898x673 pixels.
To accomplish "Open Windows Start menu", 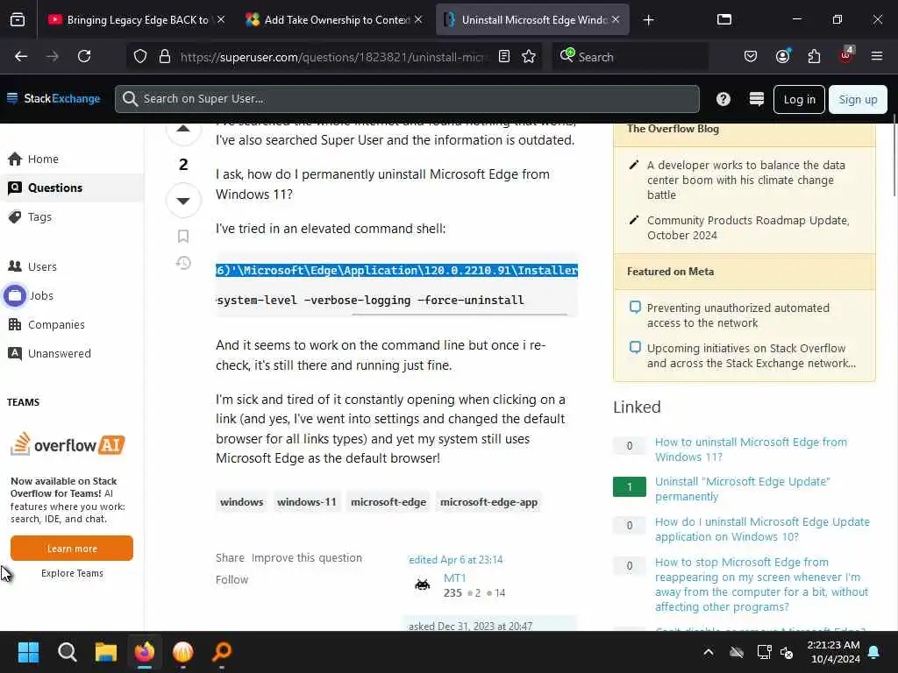I will (28, 651).
